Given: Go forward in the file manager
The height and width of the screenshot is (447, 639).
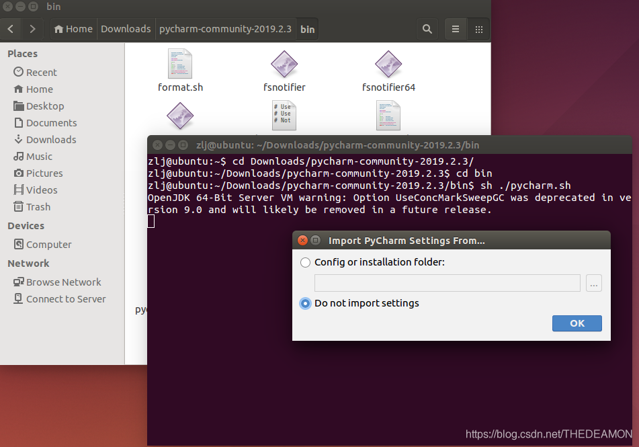Looking at the screenshot, I should coord(32,29).
